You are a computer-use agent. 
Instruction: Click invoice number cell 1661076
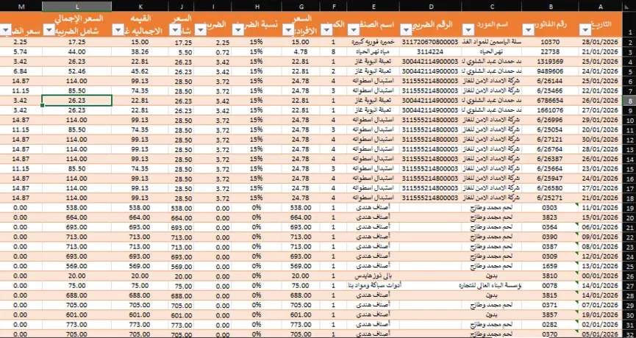(x=550, y=110)
